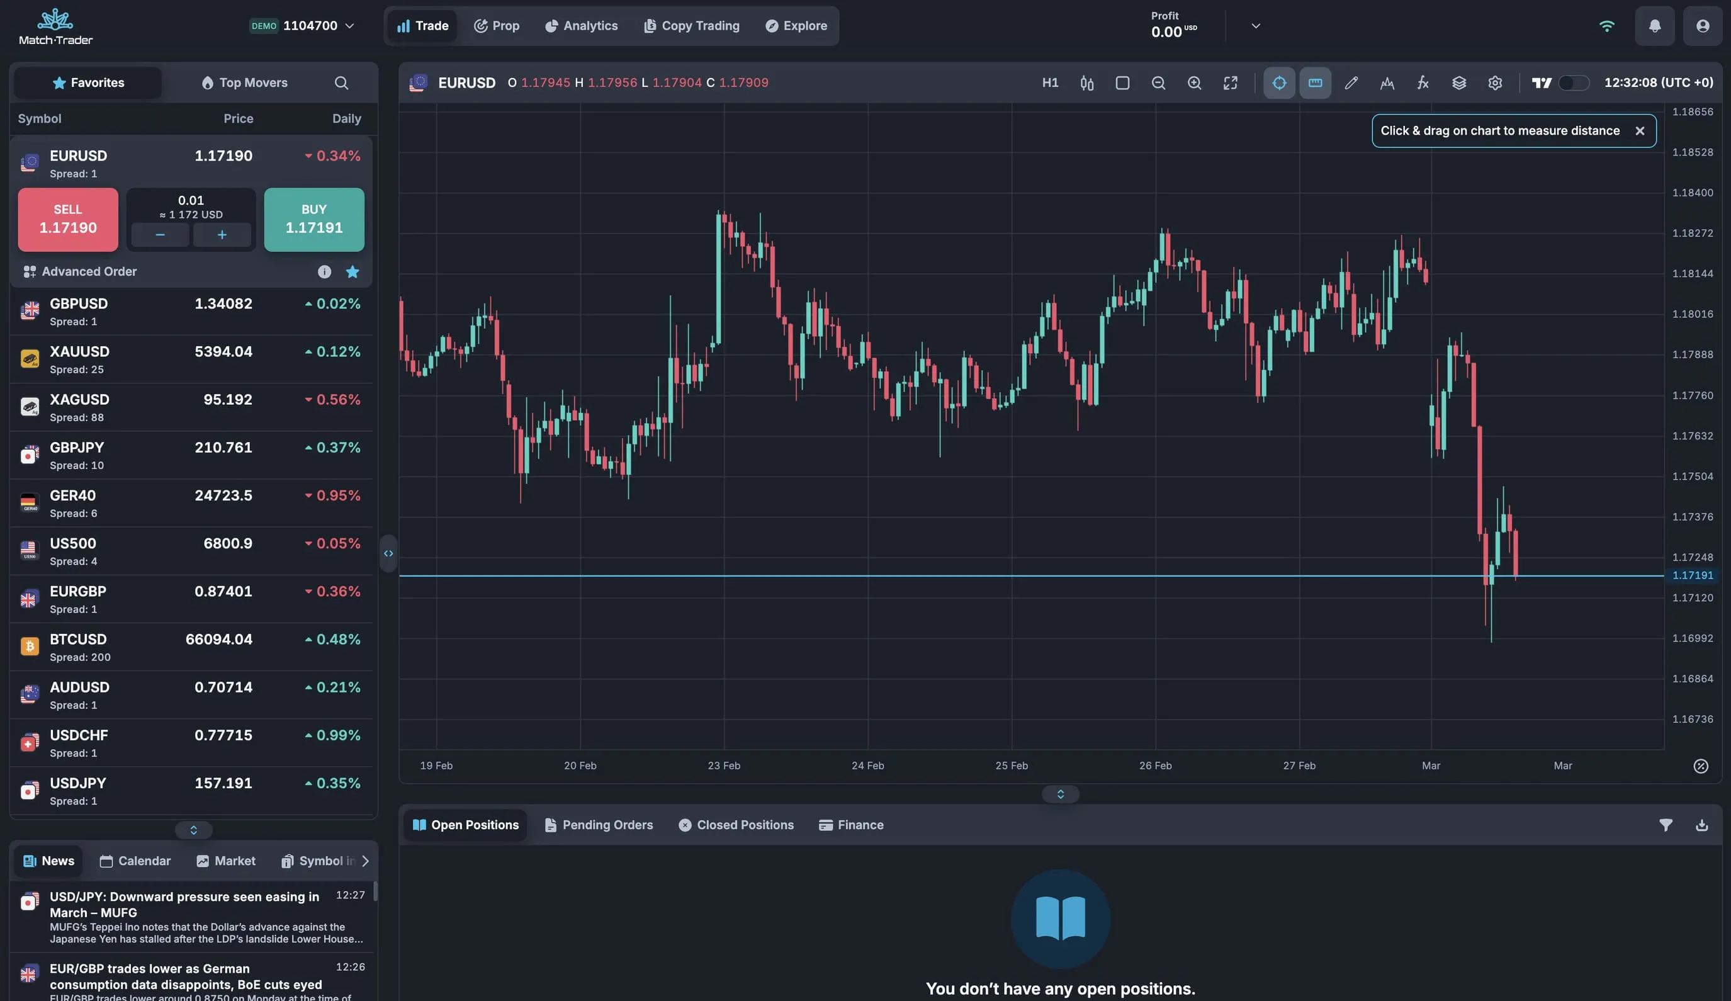
Task: Toggle the Favorites watchlist view
Action: (x=87, y=82)
